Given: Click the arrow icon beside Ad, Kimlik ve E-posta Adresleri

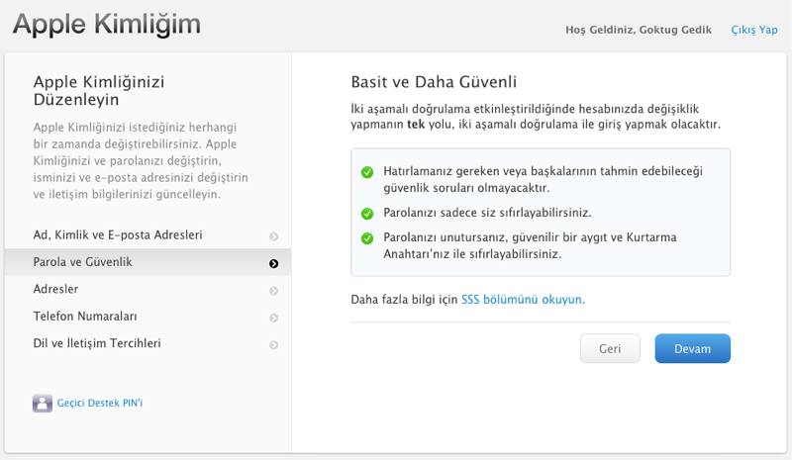Looking at the screenshot, I should tap(273, 236).
